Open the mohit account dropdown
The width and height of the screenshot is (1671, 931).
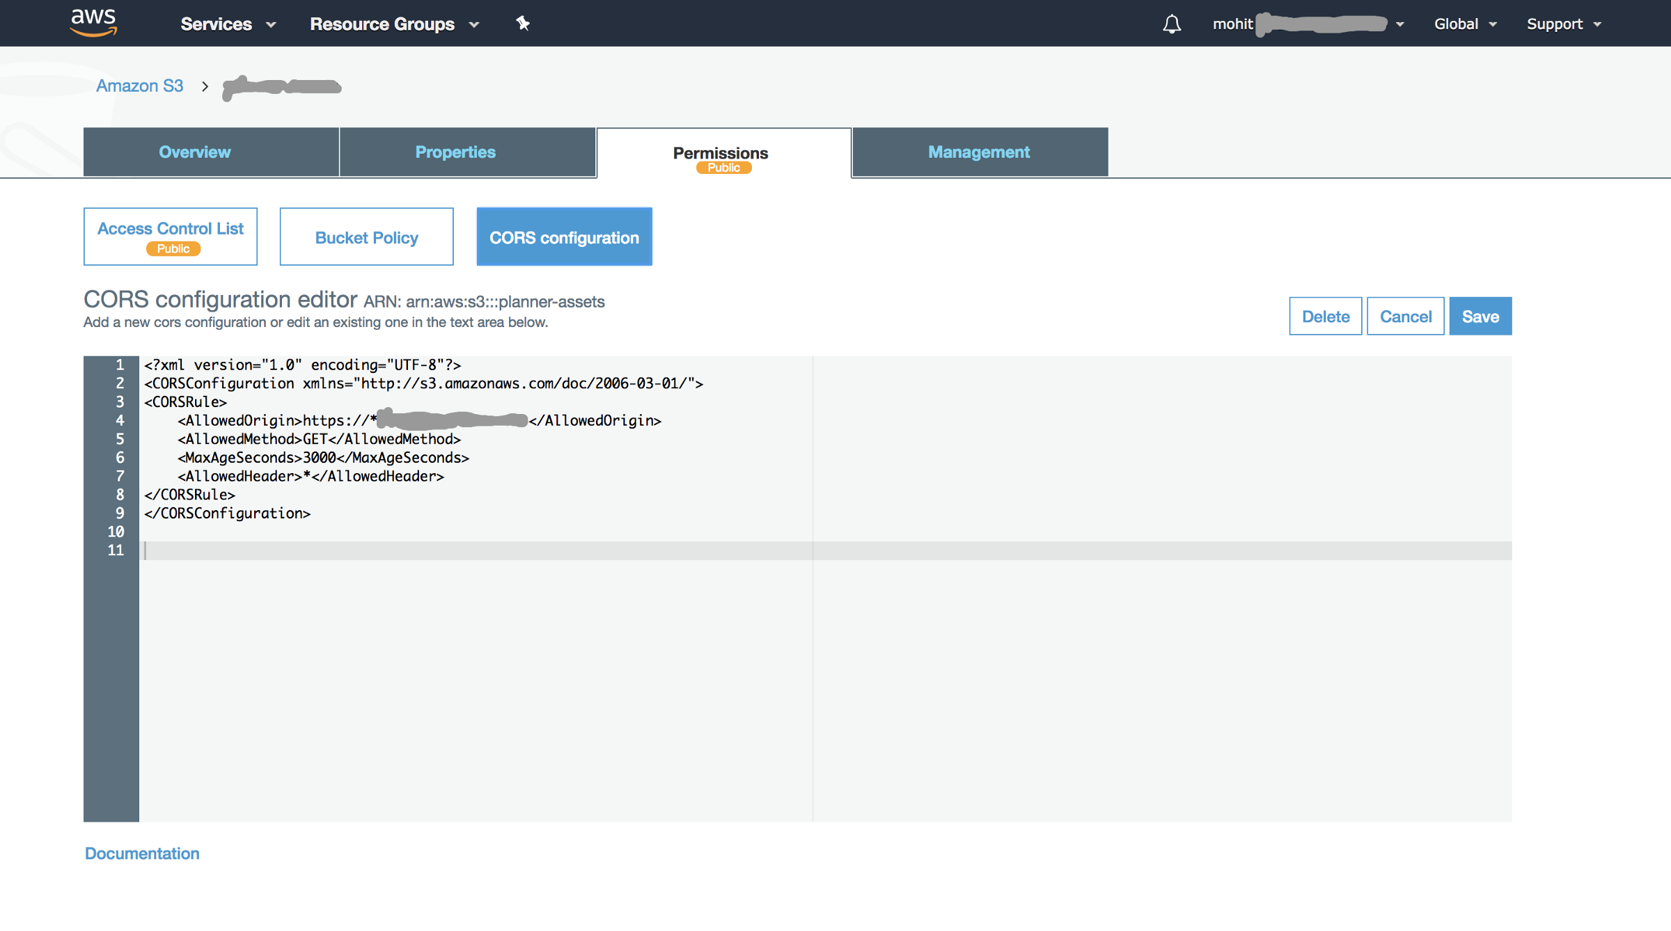1308,24
